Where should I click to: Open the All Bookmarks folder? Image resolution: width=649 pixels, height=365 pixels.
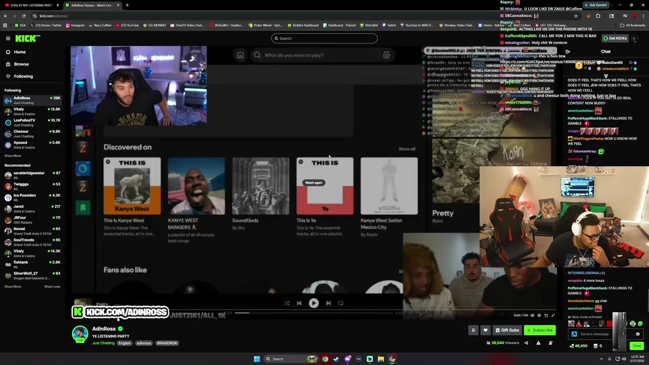click(x=633, y=25)
